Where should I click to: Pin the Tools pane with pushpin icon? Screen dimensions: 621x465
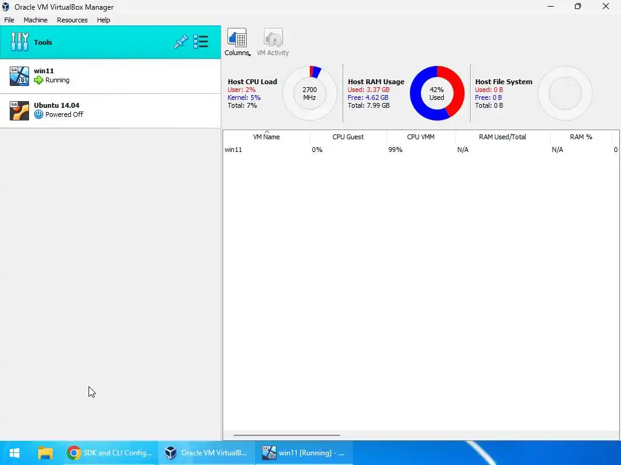pyautogui.click(x=181, y=42)
